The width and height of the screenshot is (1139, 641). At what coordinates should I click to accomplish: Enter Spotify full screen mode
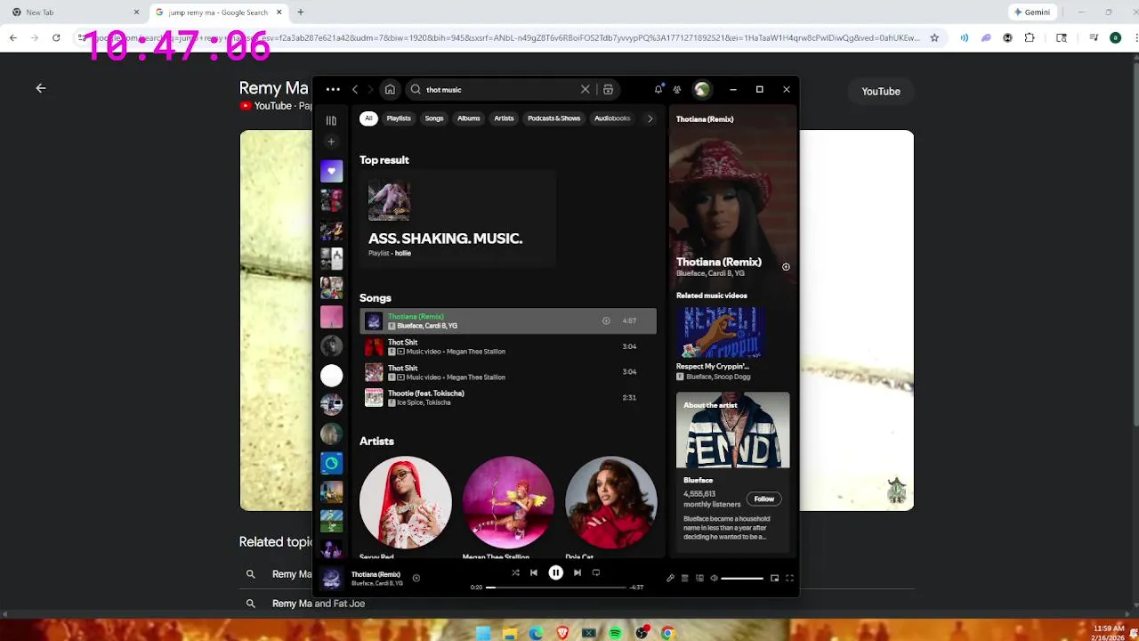coord(789,578)
